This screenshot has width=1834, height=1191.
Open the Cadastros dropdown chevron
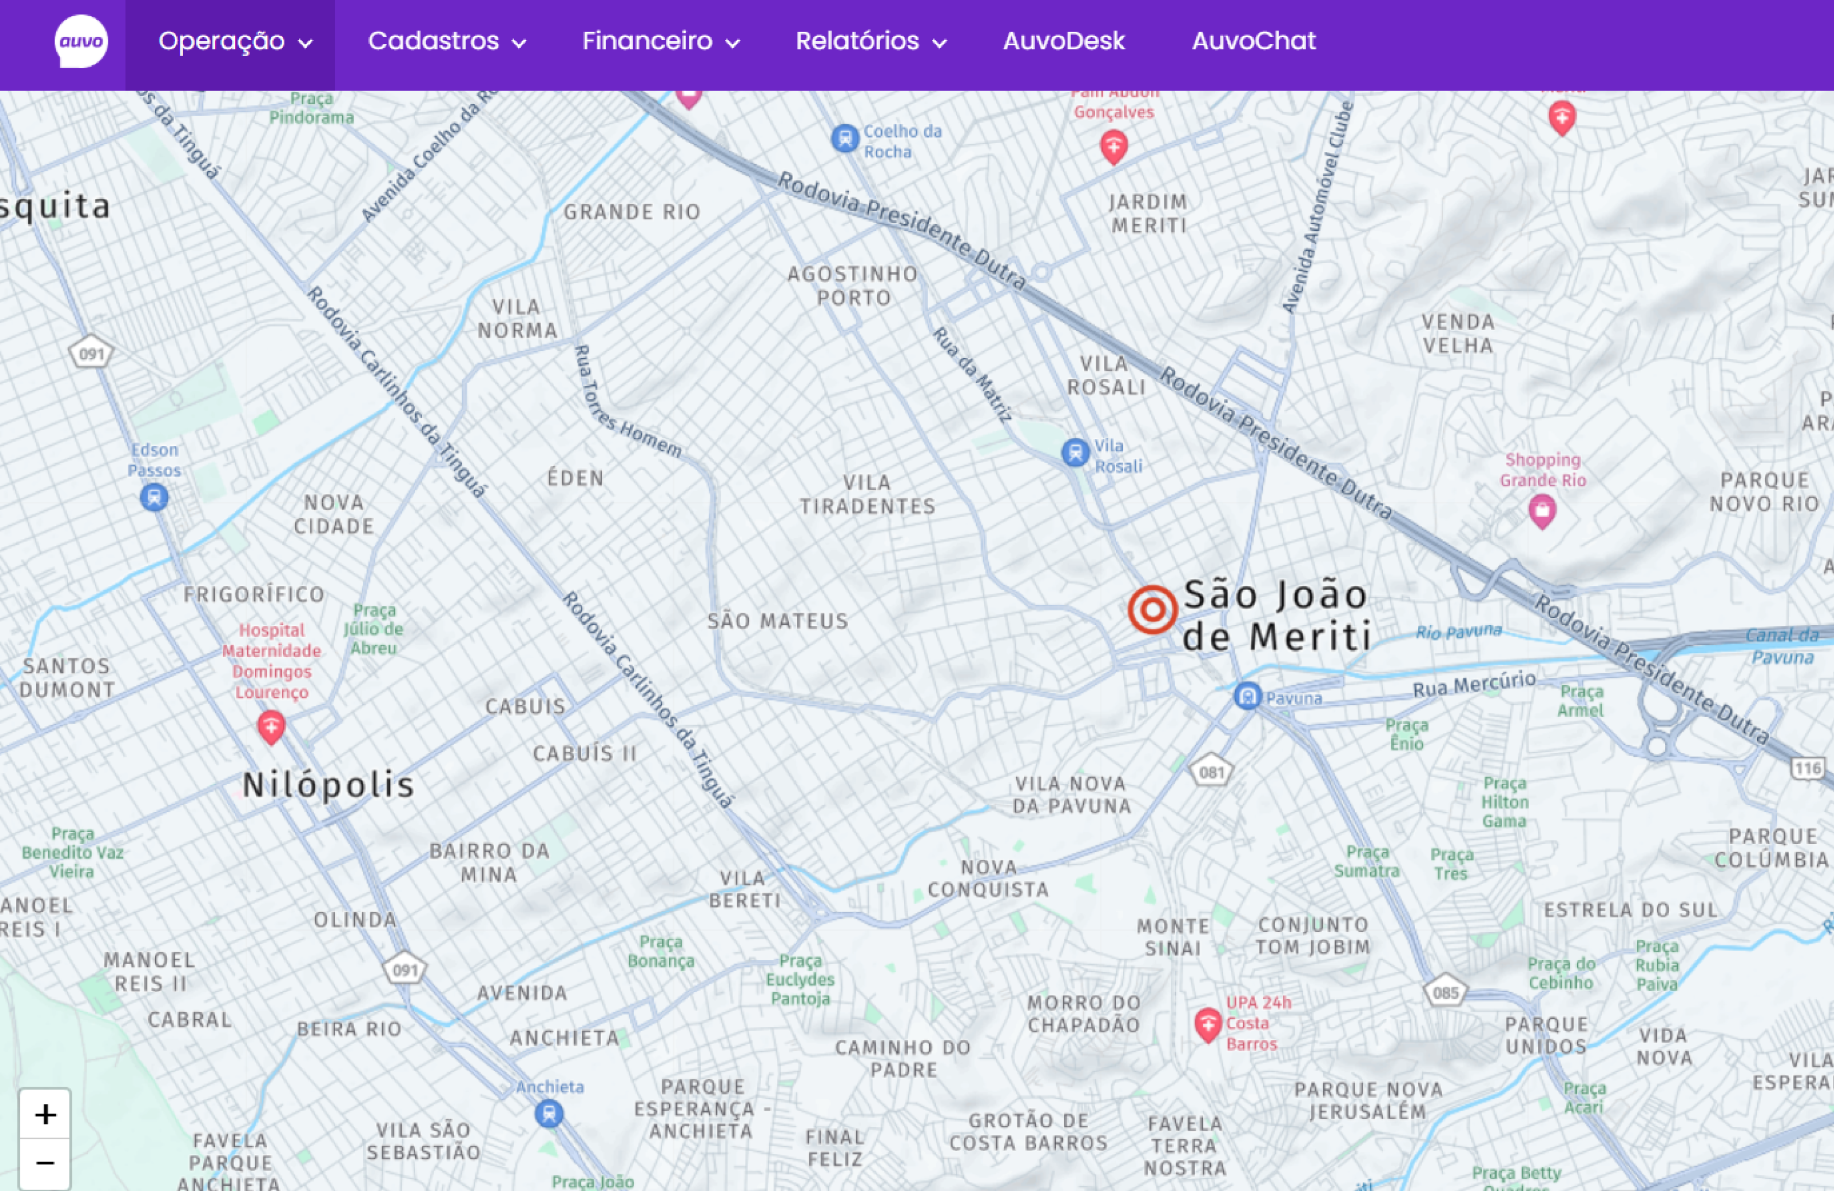(x=520, y=43)
